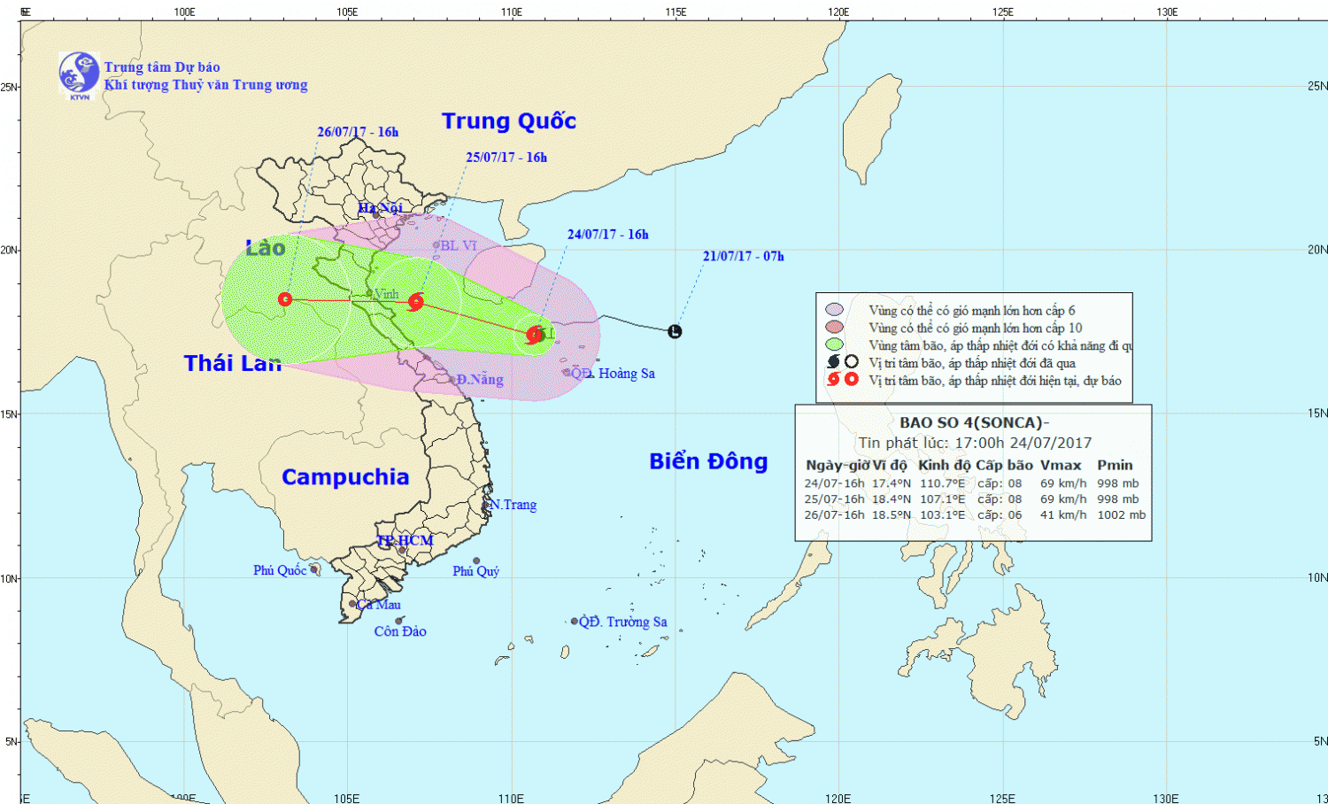Click the Ngày-giờ column header
The image size is (1328, 804).
click(838, 465)
